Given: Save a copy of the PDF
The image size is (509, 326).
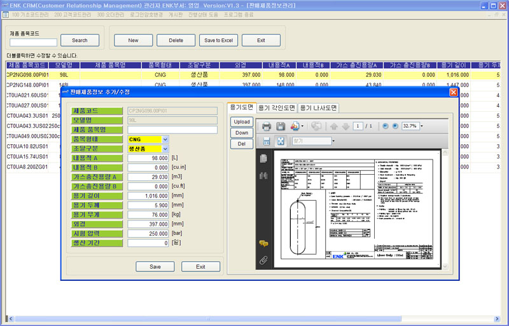Looking at the screenshot, I should 281,126.
